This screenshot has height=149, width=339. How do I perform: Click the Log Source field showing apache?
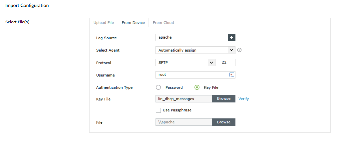[191, 38]
